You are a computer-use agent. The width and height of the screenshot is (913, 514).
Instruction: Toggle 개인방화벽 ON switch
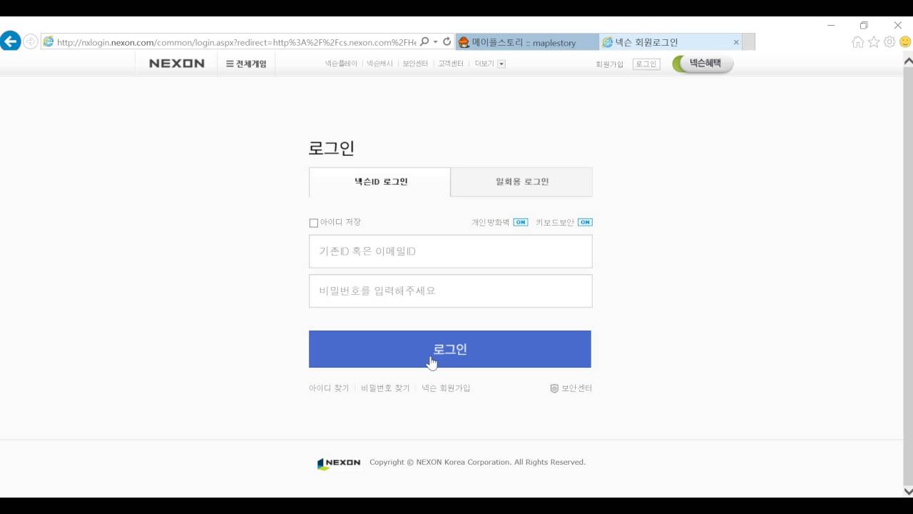(521, 222)
